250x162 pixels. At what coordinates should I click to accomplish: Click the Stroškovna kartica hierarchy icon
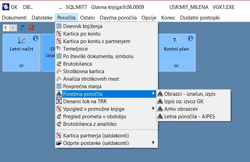[x=59, y=71]
